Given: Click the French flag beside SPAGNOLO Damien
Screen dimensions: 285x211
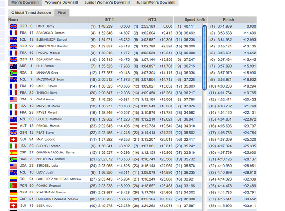Looking at the screenshot, I should coord(13,33).
